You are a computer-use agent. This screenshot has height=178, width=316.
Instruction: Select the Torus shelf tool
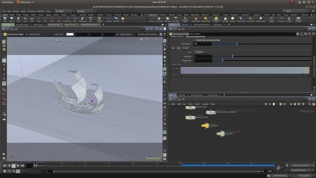click(25, 19)
